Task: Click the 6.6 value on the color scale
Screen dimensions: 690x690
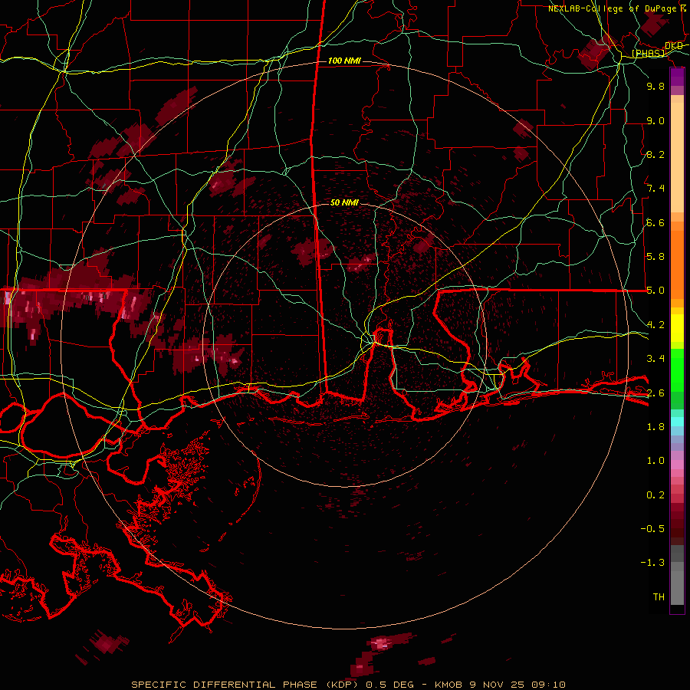Action: 655,222
